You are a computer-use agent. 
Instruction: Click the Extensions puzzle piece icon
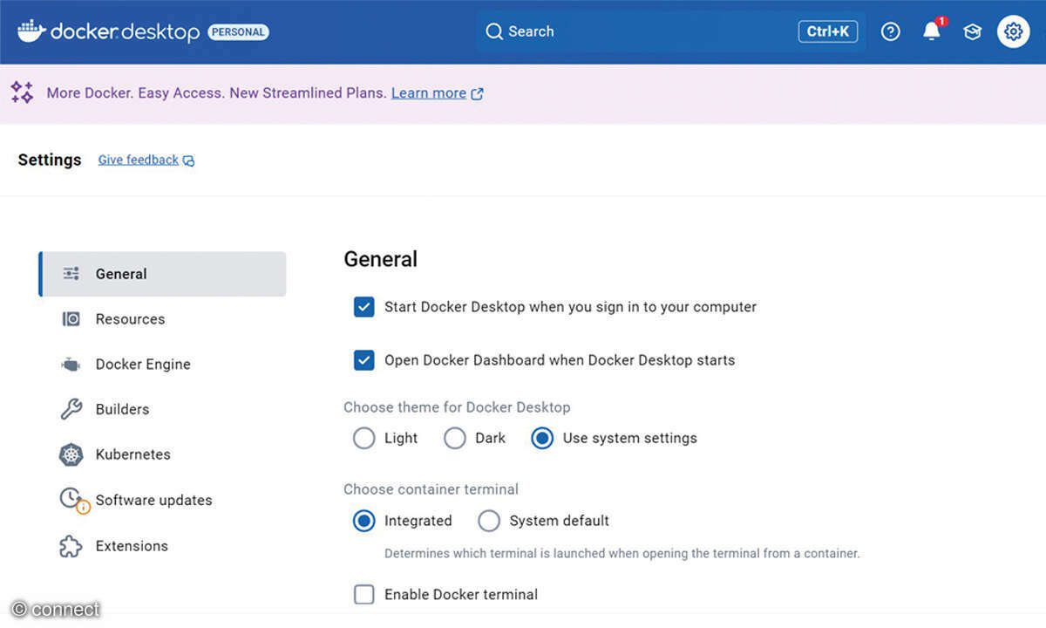tap(71, 546)
